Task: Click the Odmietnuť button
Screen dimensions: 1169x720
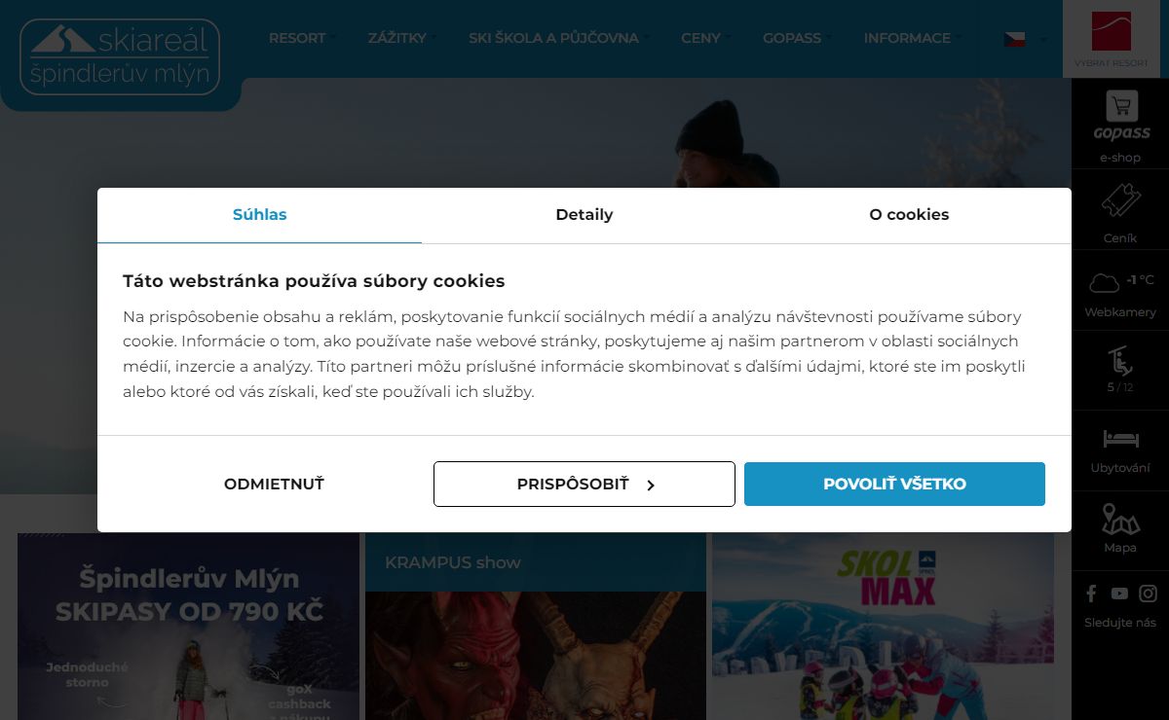Action: (x=274, y=484)
